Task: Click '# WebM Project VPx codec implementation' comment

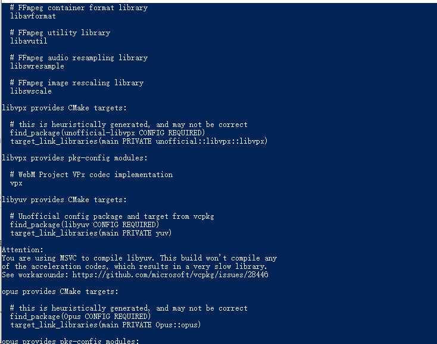Action: pyautogui.click(x=92, y=175)
